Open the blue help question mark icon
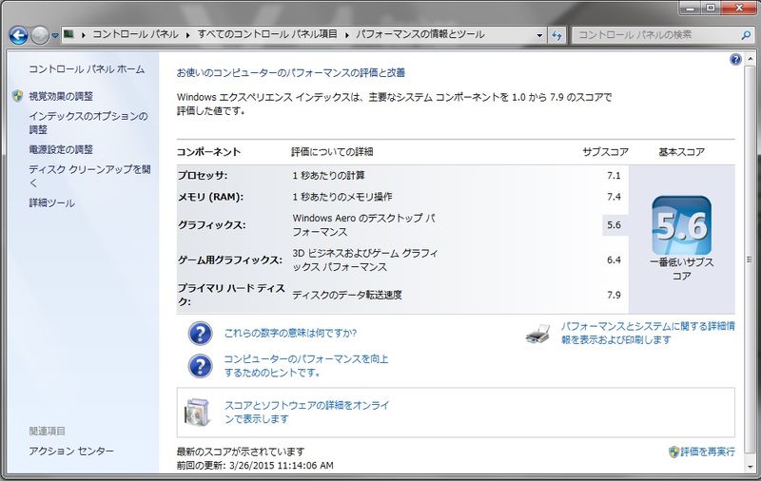This screenshot has height=481, width=761. [735, 59]
